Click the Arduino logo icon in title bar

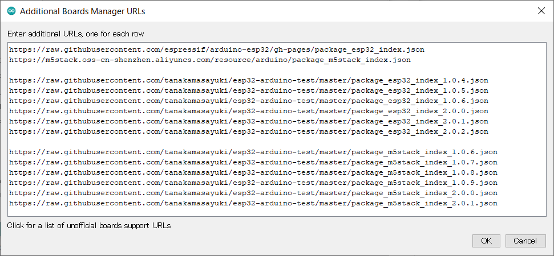11,10
